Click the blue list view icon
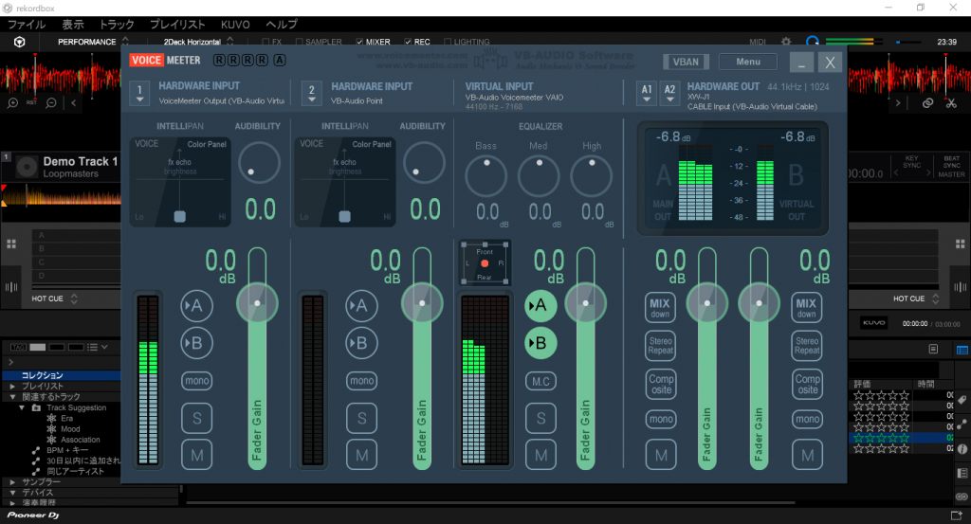This screenshot has height=524, width=971. click(x=962, y=350)
